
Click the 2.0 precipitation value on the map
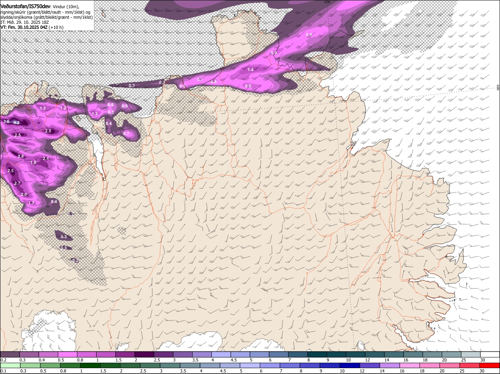(24, 194)
